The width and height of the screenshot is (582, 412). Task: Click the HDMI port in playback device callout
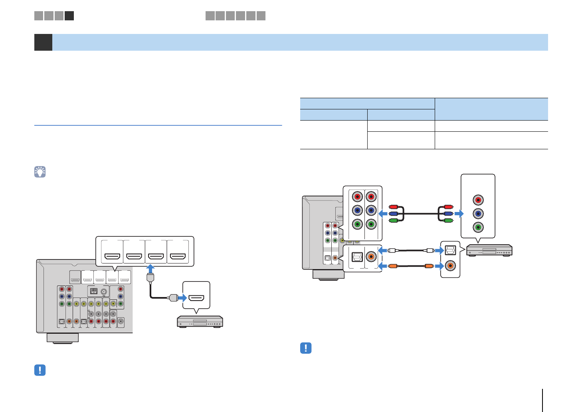[x=196, y=298]
